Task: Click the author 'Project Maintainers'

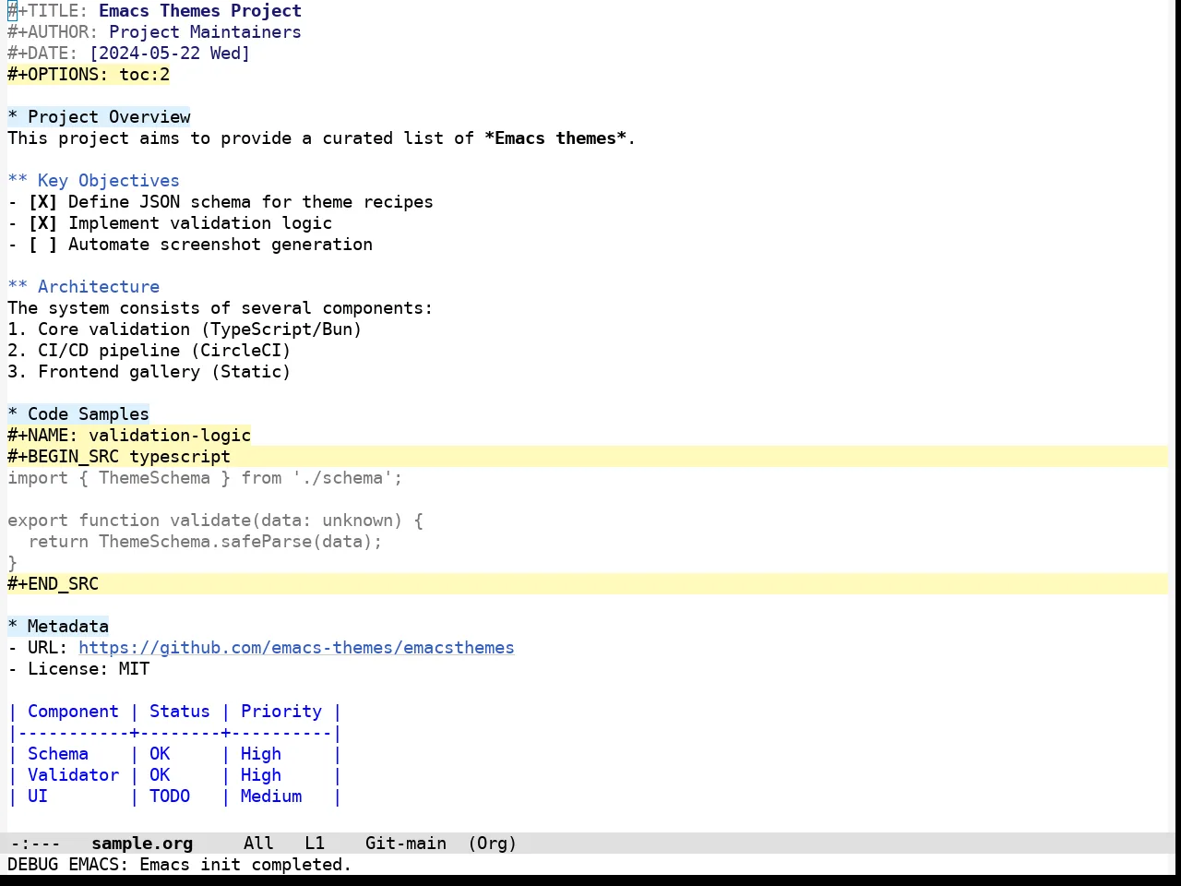Action: [205, 32]
